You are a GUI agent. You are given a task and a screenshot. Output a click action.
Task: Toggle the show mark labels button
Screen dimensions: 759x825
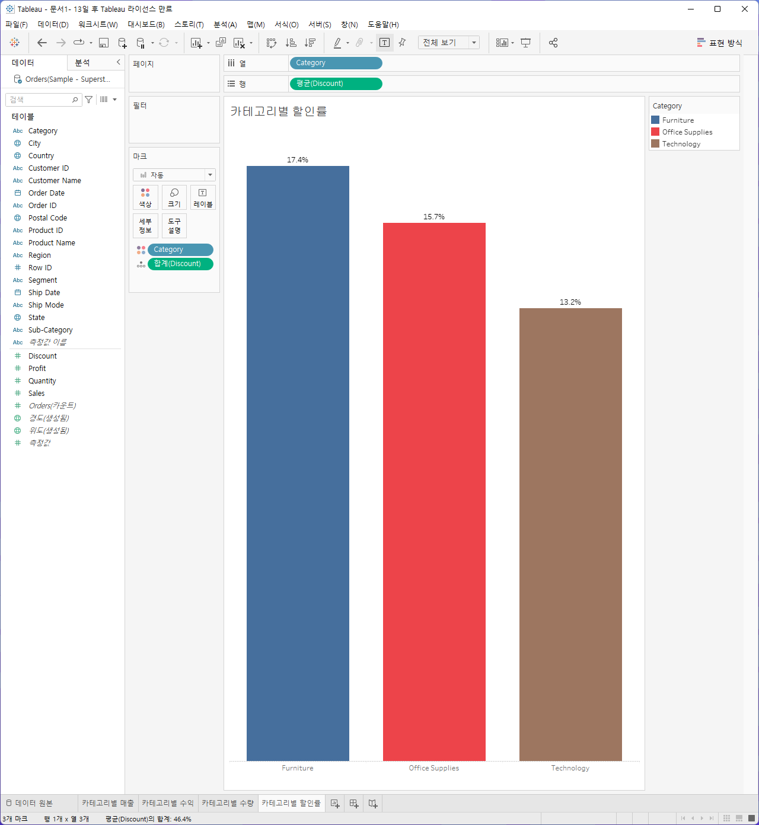384,43
